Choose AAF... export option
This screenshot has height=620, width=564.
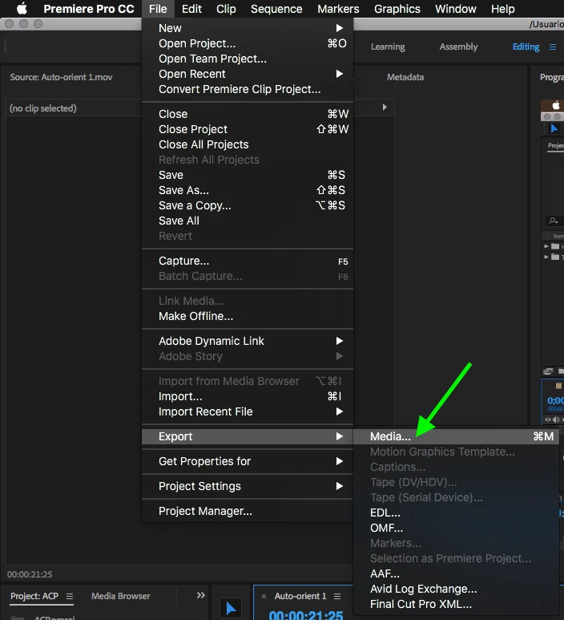[456, 573]
